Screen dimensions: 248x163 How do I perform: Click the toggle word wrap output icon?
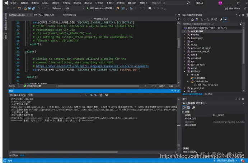106,95
